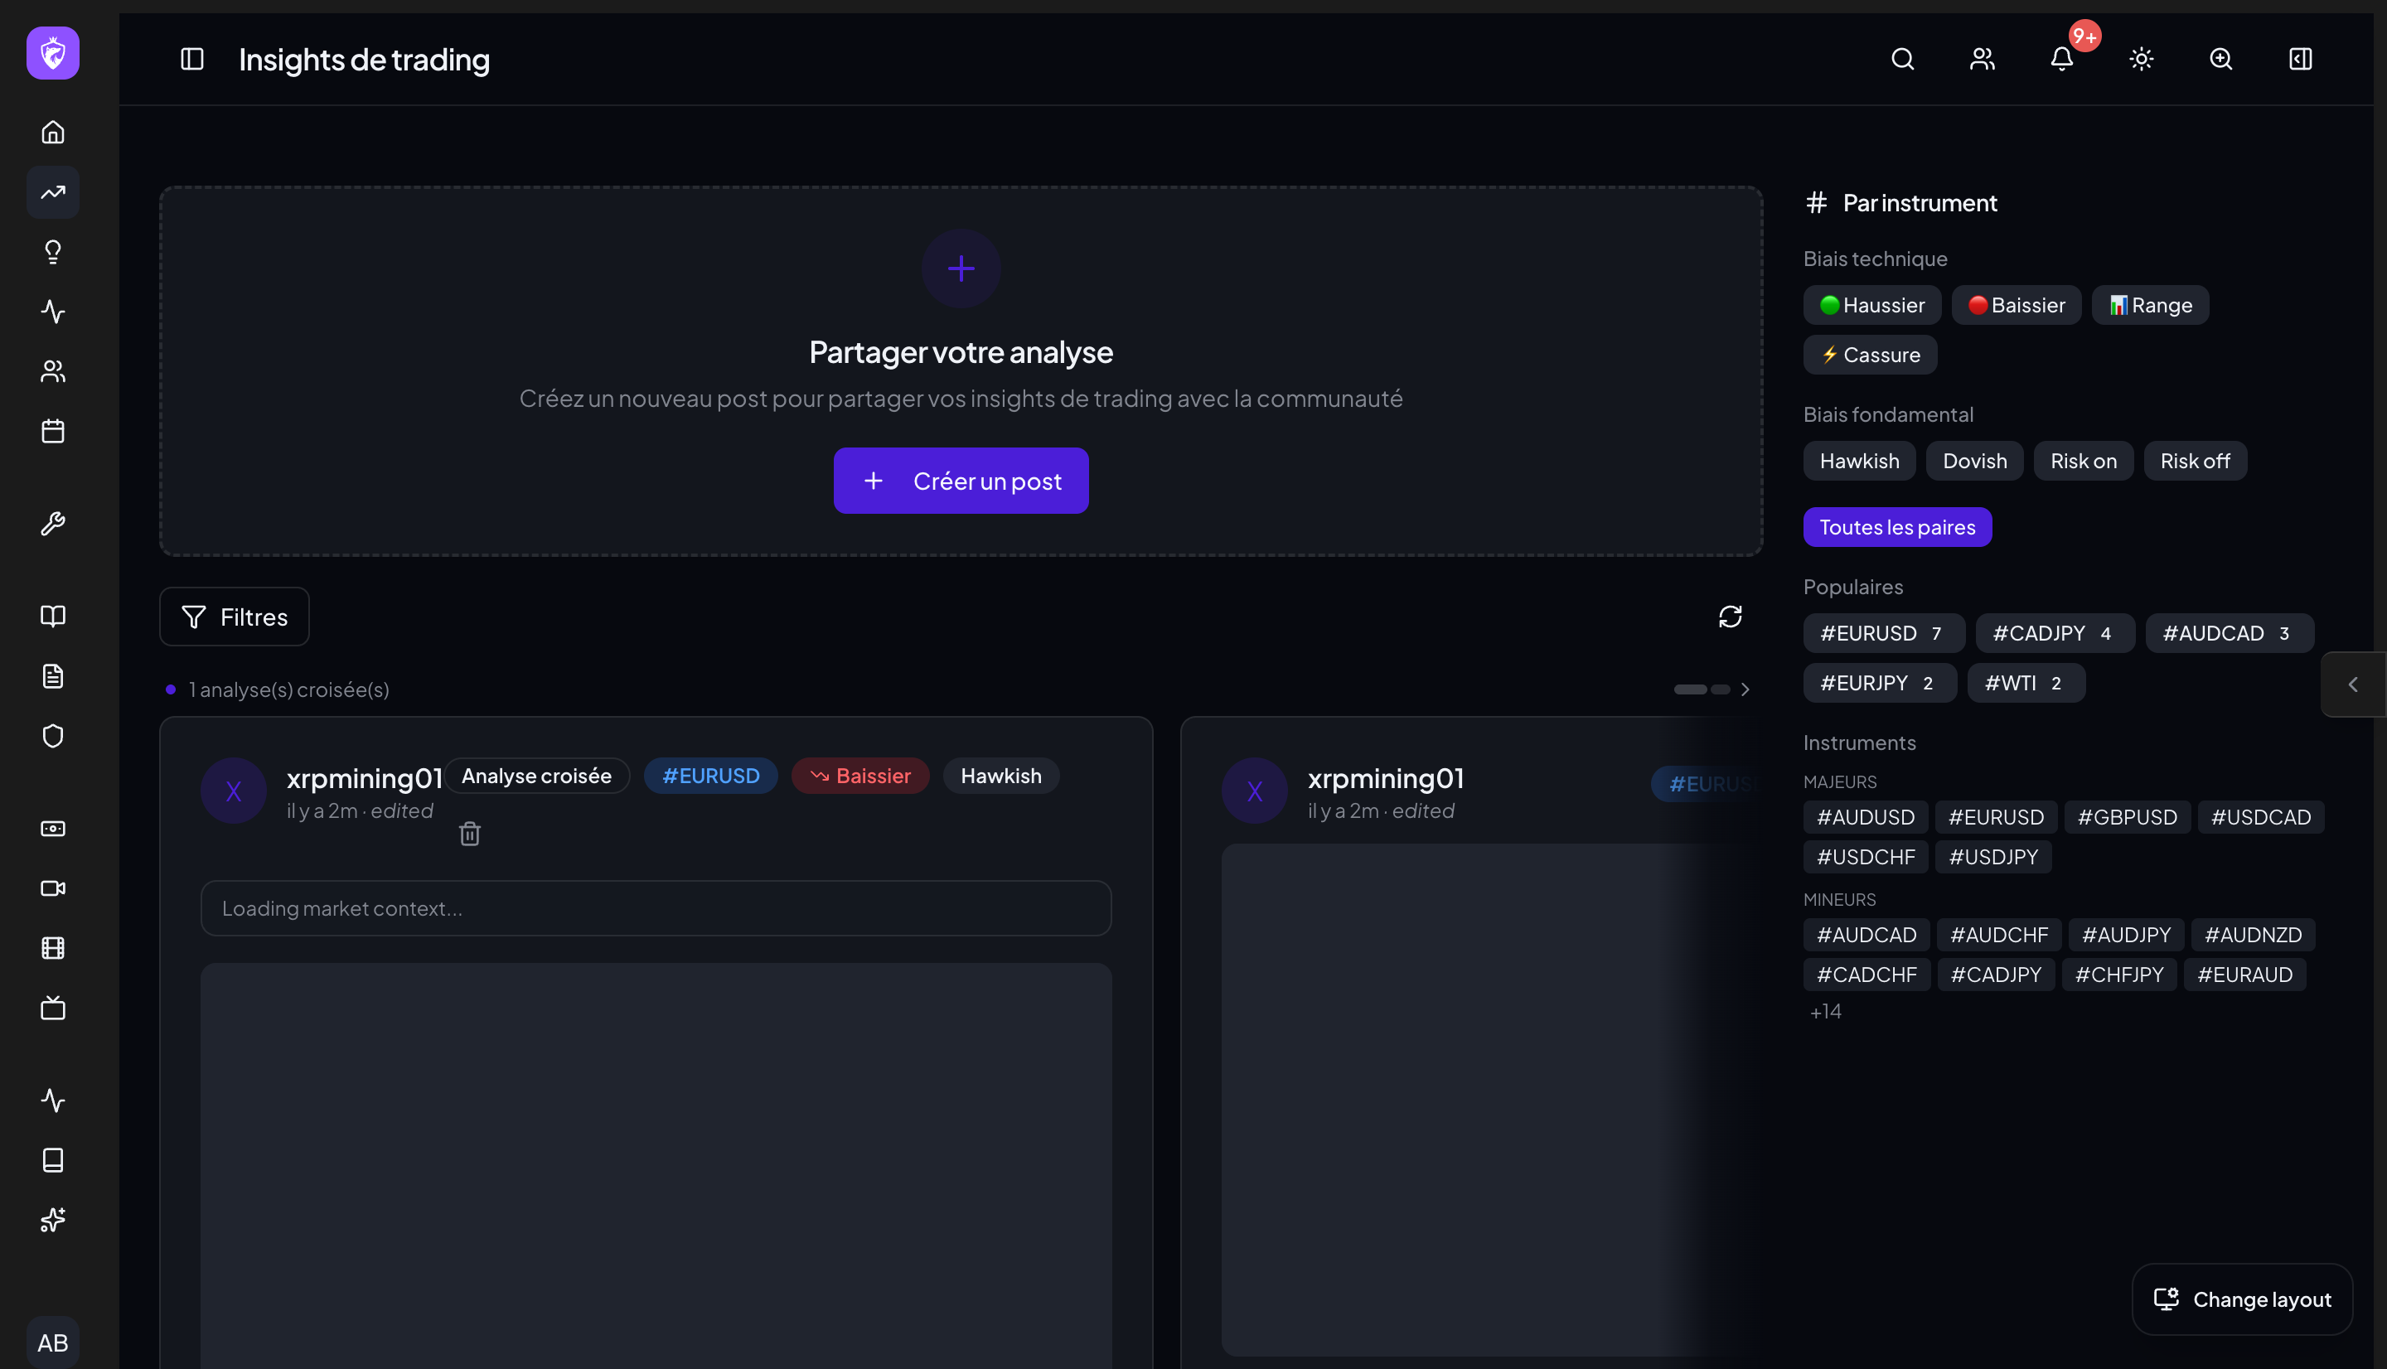Expand the right edge collapse chevron
The image size is (2387, 1369).
point(2353,684)
